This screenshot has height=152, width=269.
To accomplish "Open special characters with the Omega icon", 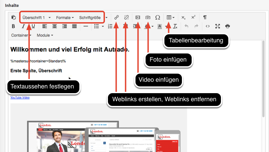I will 158,17.
